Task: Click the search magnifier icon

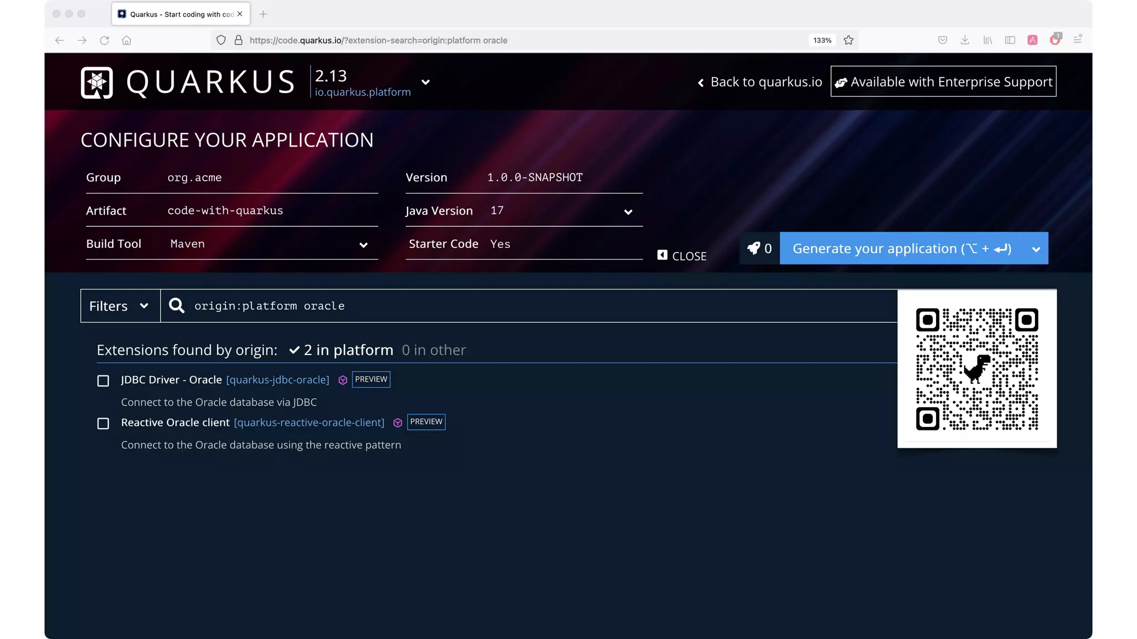Action: pos(177,306)
